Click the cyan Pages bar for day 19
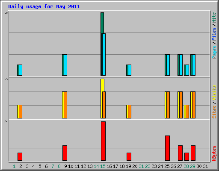Image resolution: width=219 pixels, height=171 pixels. (130, 70)
